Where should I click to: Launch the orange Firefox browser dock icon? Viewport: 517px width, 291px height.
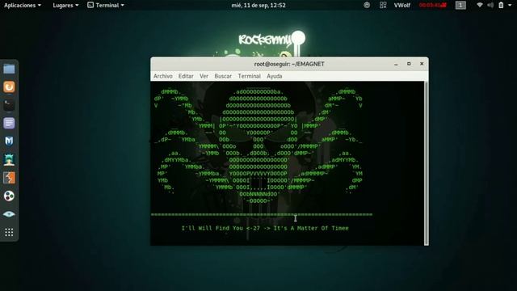[9, 86]
